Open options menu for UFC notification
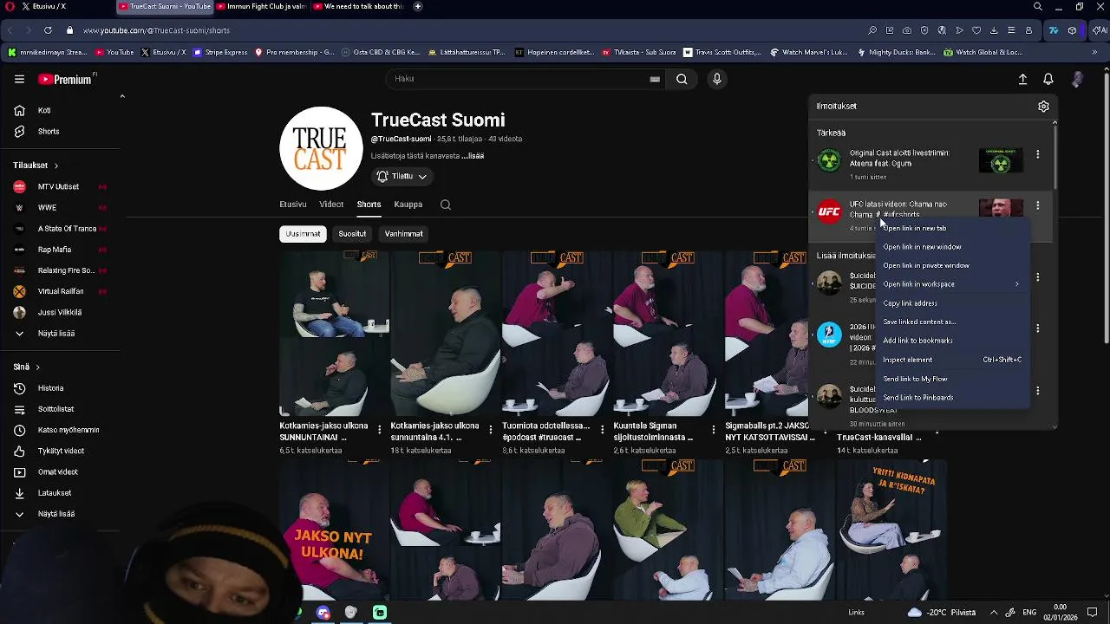This screenshot has height=624, width=1110. coord(1037,206)
